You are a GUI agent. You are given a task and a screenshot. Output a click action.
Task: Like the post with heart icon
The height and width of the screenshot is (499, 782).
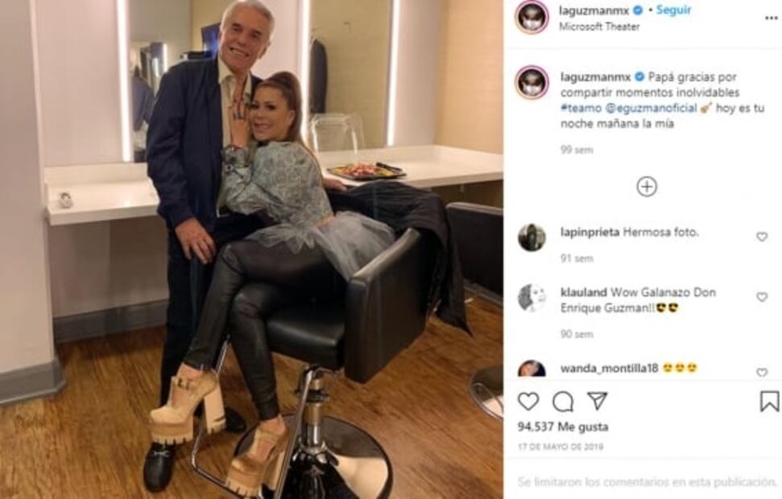point(528,402)
